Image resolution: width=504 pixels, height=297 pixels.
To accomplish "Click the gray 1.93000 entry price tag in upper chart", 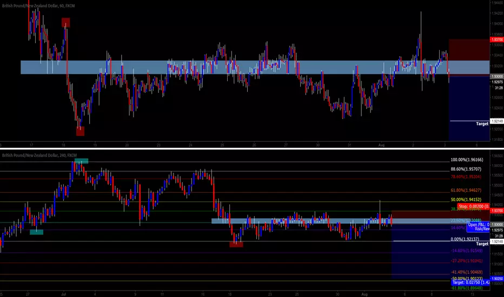I will coord(496,77).
